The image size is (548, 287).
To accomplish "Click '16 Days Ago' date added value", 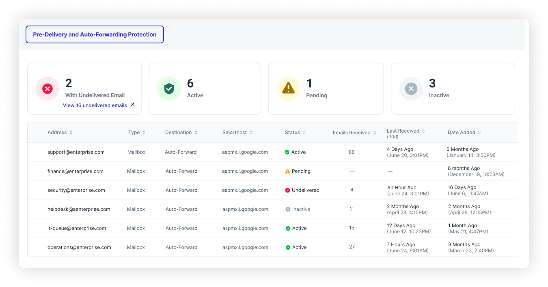I will click(x=462, y=187).
